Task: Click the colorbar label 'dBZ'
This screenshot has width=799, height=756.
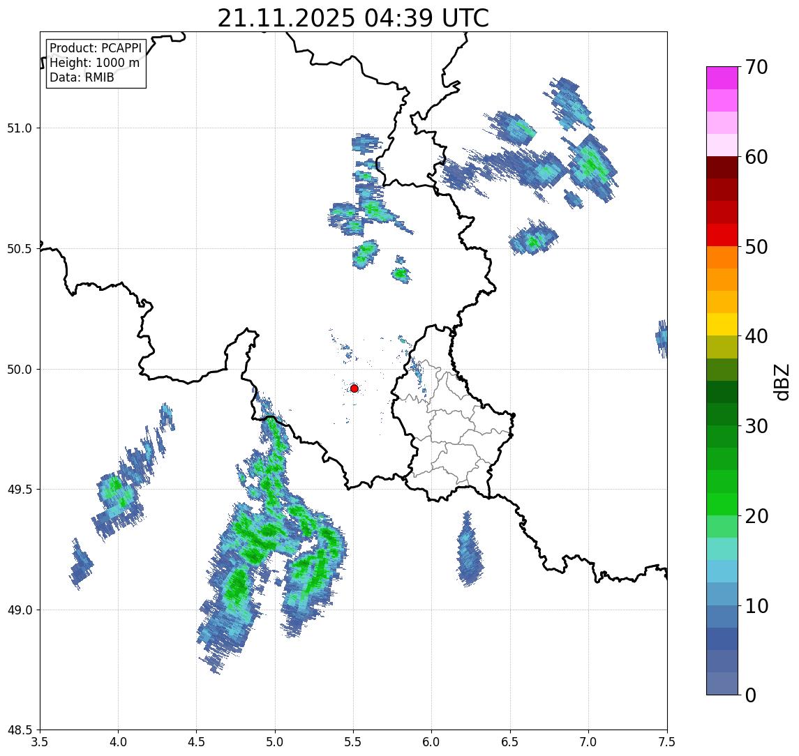Action: pyautogui.click(x=782, y=382)
